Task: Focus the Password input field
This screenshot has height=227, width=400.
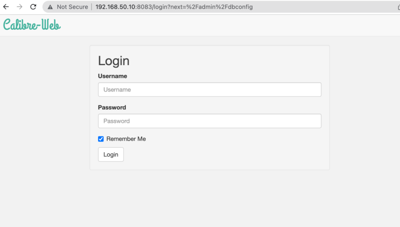Action: (209, 121)
